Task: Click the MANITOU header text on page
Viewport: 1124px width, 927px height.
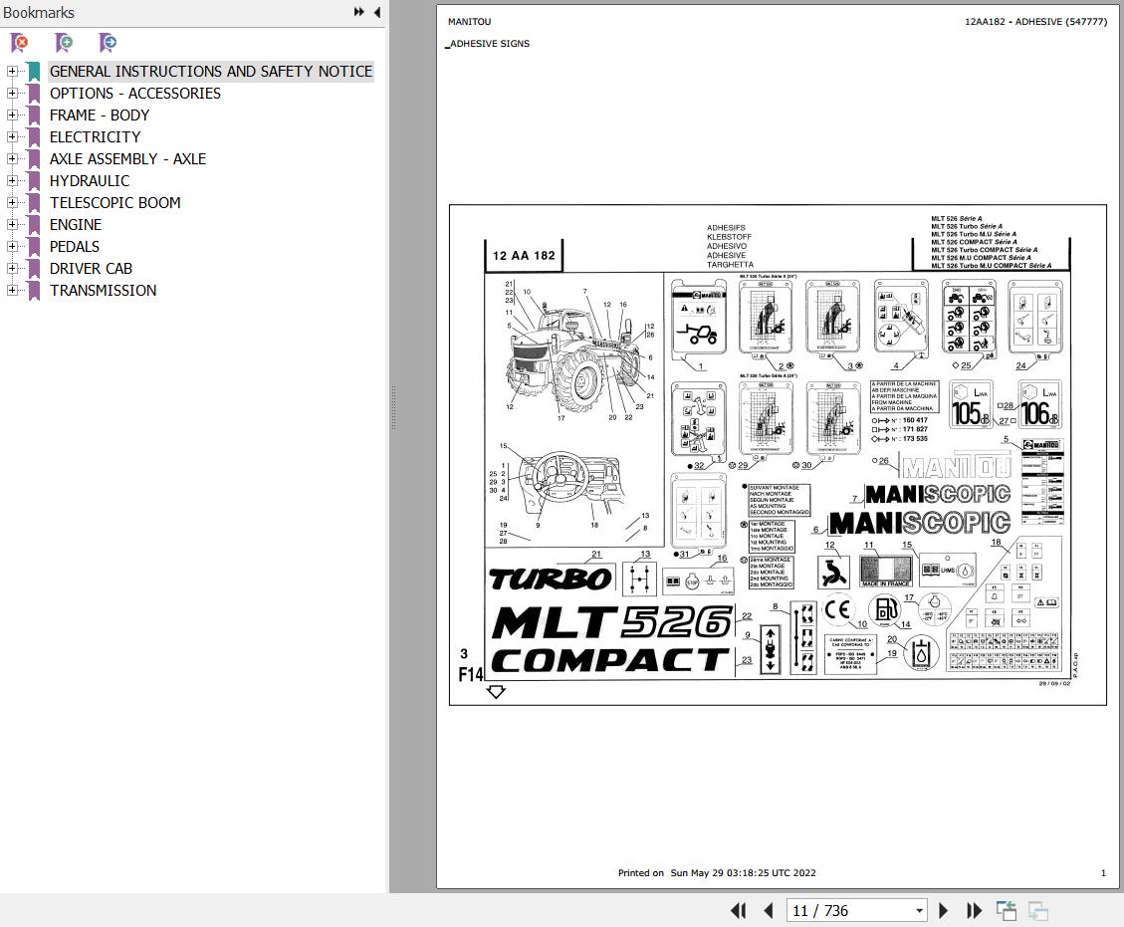Action: tap(470, 22)
